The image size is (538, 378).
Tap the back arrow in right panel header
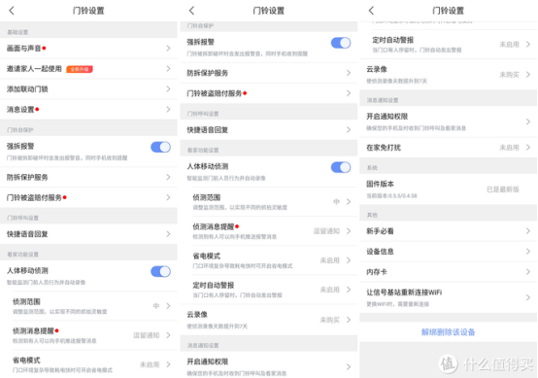click(x=372, y=11)
